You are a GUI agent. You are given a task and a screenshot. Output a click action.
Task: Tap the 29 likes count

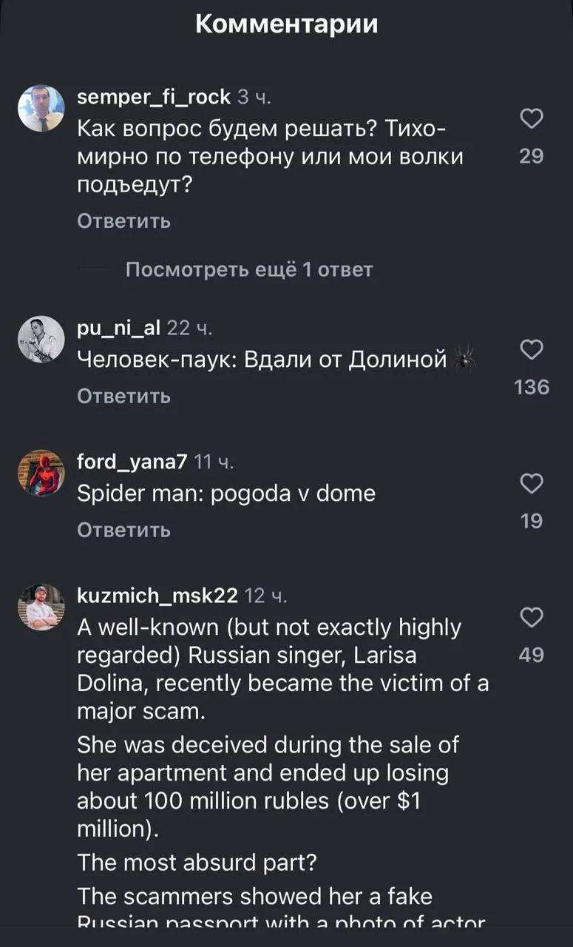[x=532, y=156]
